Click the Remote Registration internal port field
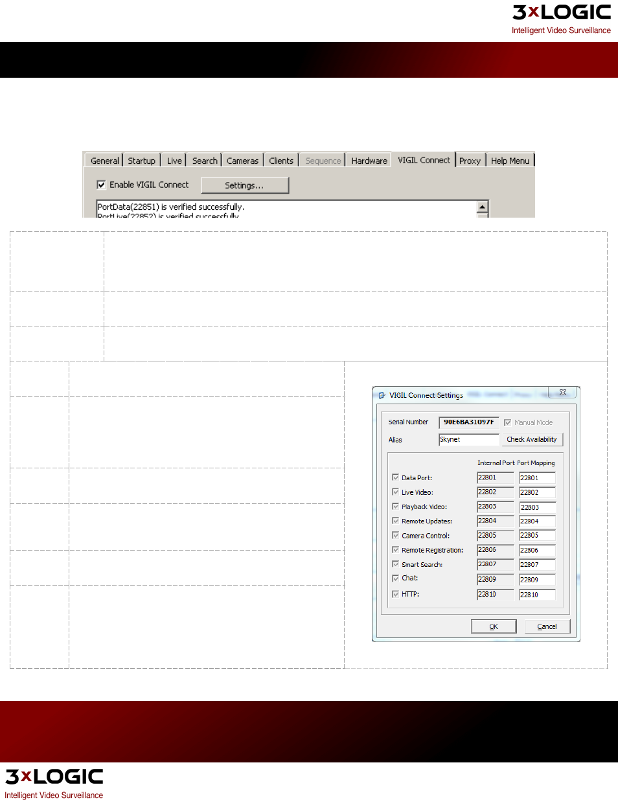618x800 pixels. point(496,550)
